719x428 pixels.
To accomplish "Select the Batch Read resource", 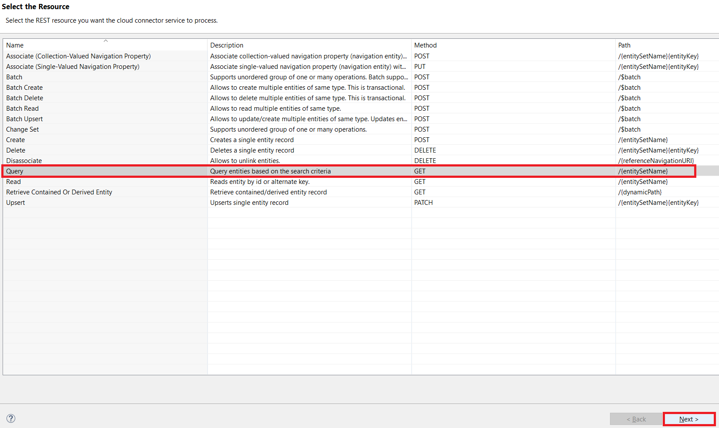I will click(23, 109).
